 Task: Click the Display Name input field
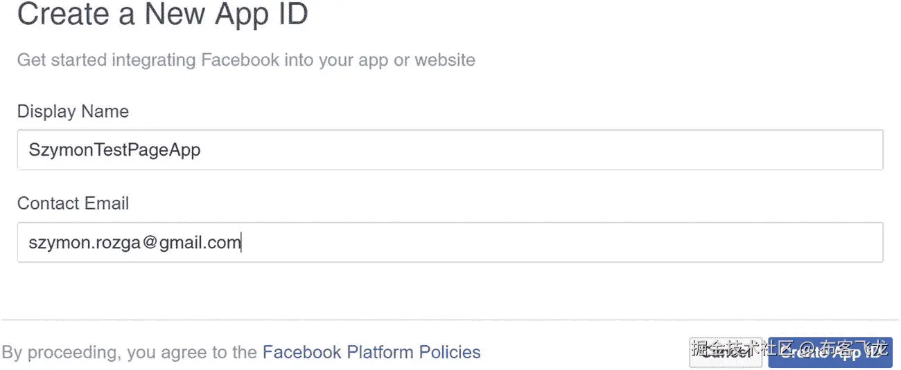coord(449,149)
